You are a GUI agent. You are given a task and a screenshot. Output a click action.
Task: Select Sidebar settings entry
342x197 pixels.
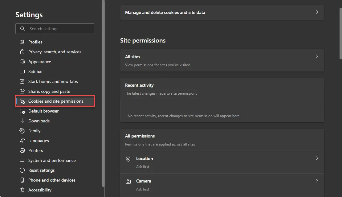pos(55,72)
